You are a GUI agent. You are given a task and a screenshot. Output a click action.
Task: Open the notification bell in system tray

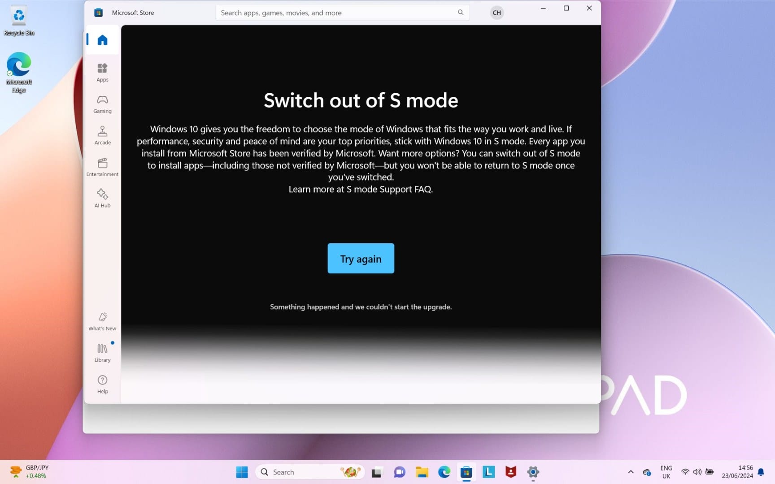[762, 472]
